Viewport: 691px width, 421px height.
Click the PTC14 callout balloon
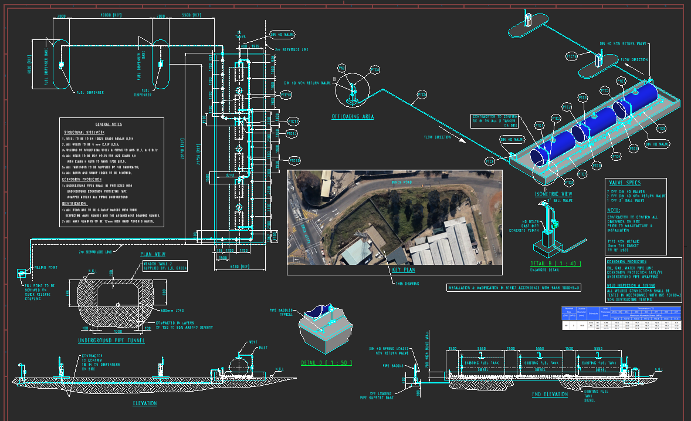(571, 56)
